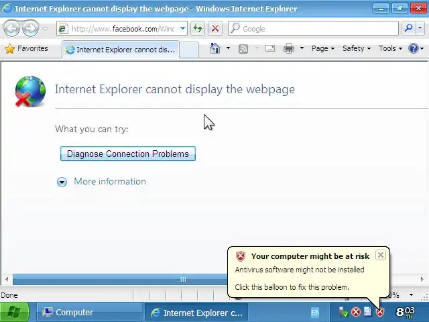Open the Safety menu

point(357,48)
